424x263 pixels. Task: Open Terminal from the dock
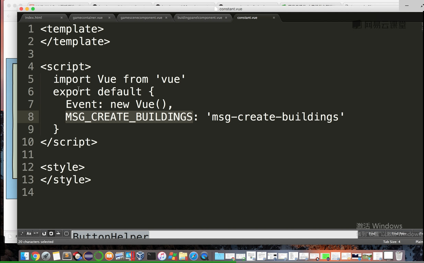(x=151, y=256)
